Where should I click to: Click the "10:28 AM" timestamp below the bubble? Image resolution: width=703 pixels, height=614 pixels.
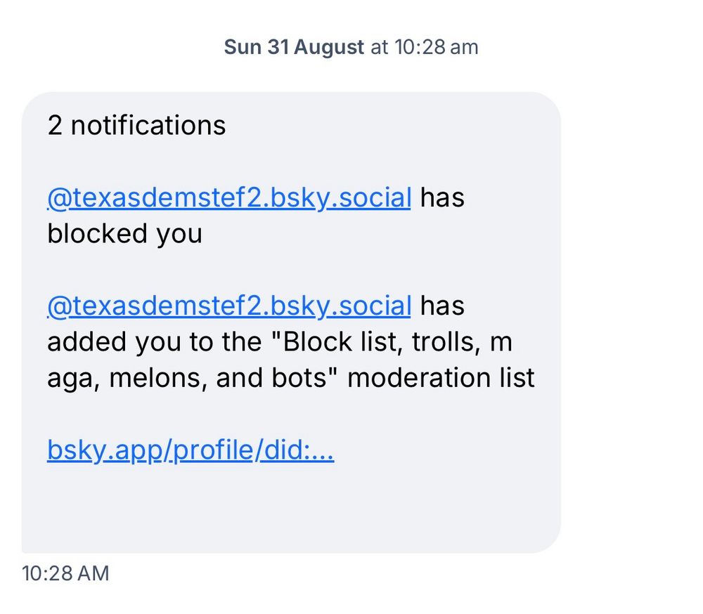coord(65,573)
